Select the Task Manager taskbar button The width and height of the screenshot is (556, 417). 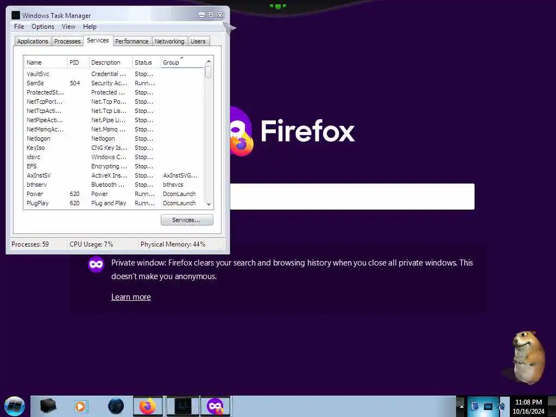(183, 406)
